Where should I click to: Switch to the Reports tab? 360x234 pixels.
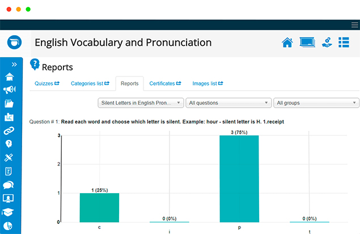[x=130, y=83]
